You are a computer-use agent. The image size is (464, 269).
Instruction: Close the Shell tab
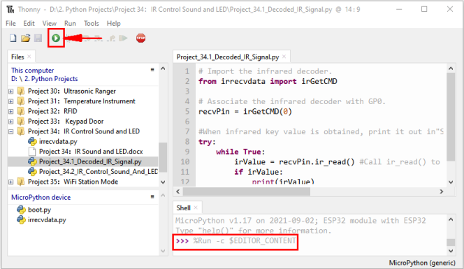click(196, 208)
